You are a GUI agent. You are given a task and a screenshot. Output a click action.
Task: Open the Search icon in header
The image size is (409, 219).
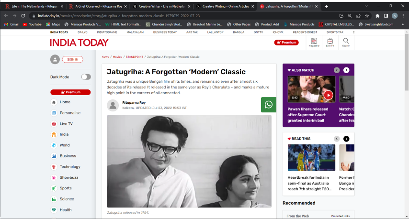tap(346, 42)
